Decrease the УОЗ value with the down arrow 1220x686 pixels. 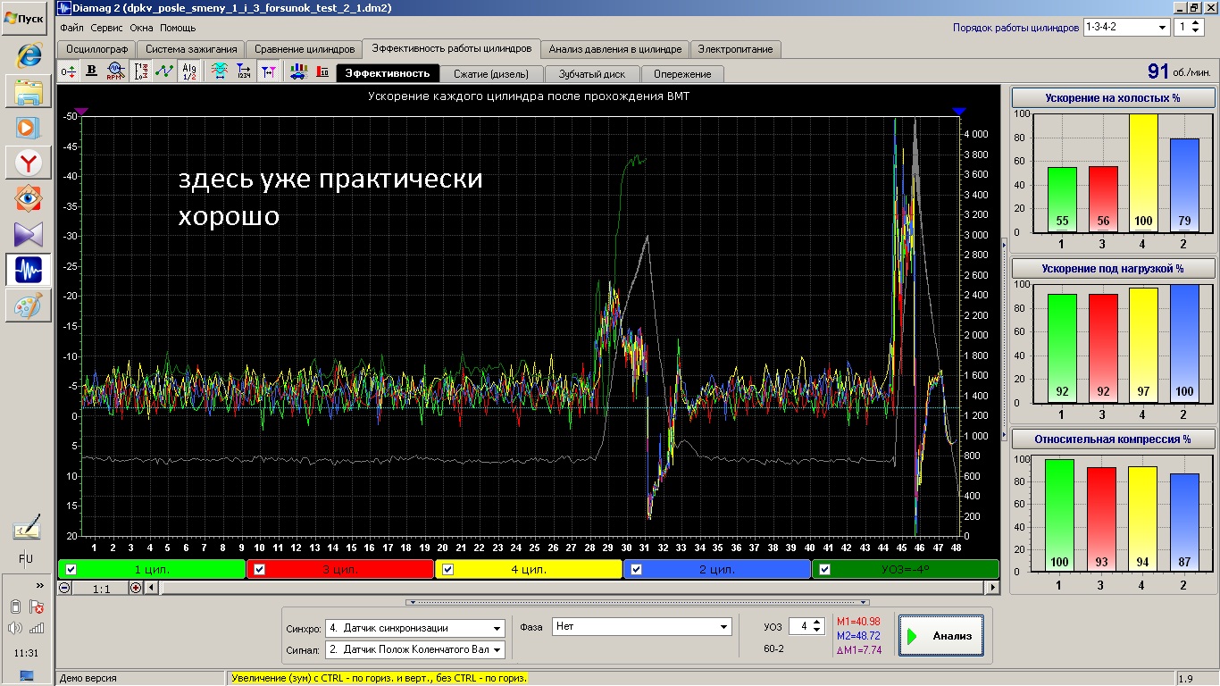tap(817, 632)
